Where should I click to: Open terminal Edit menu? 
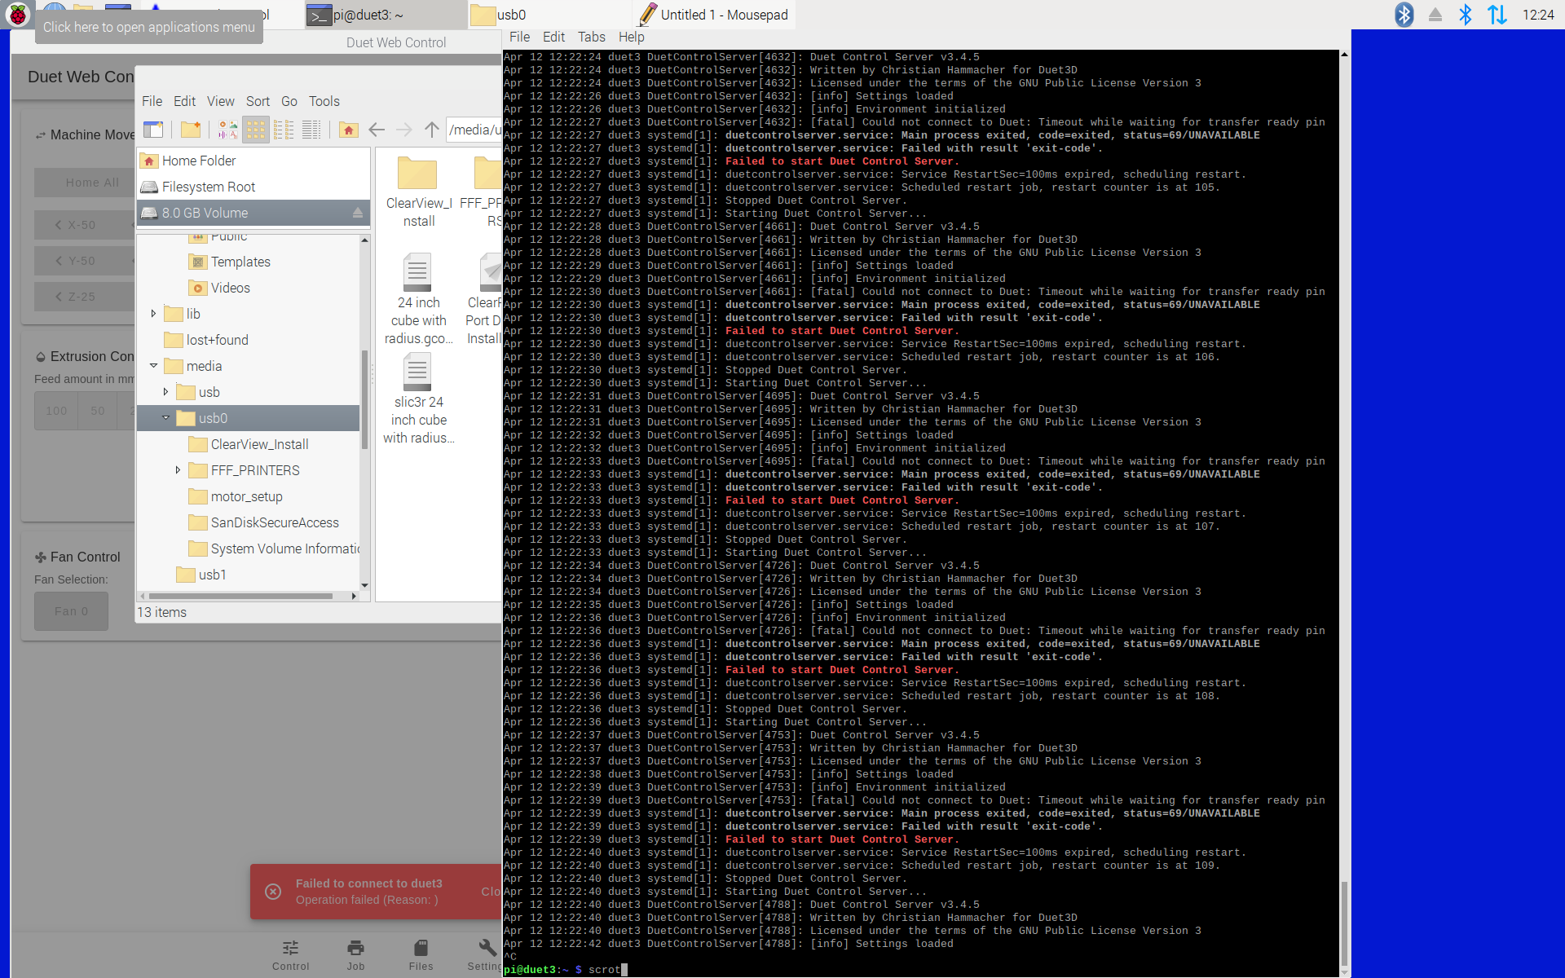click(553, 37)
